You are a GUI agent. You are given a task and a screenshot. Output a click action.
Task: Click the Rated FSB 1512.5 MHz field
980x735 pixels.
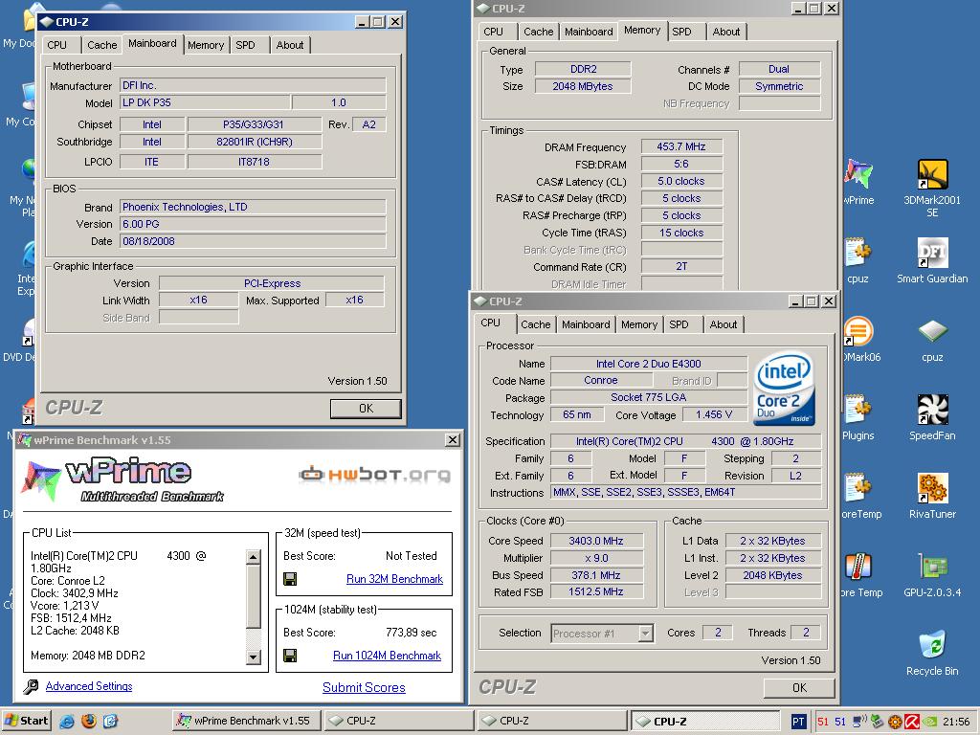[x=596, y=591]
